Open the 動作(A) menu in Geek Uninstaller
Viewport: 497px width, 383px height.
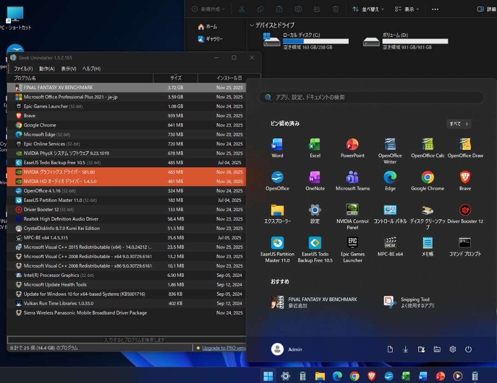tap(47, 68)
